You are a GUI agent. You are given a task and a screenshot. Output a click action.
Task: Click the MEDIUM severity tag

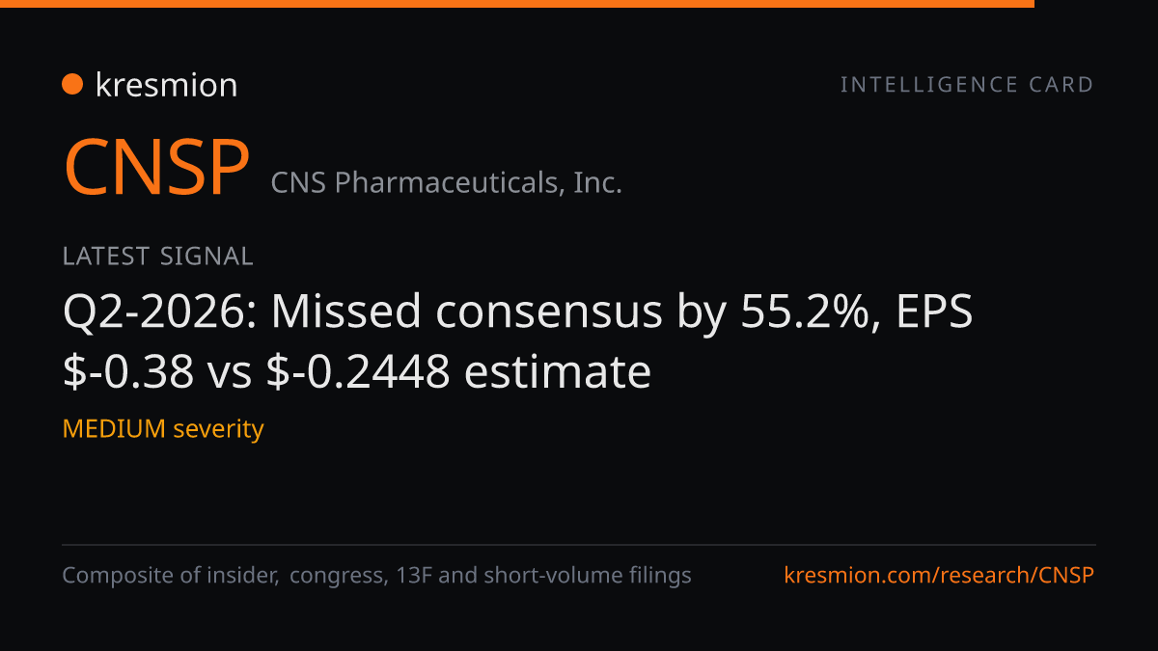(163, 428)
